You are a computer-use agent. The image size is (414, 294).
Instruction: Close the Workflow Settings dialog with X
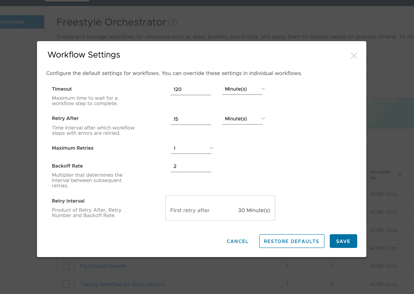tap(354, 56)
